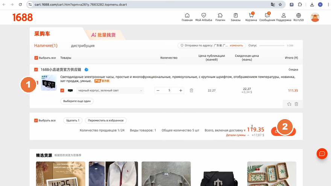Click small black clock variant thumbnail
Screen dimensions: 331x186
pyautogui.click(x=70, y=91)
